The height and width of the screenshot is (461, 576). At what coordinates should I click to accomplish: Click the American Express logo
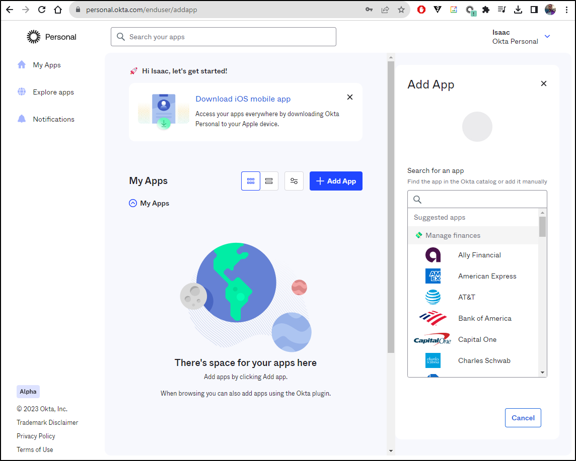(x=433, y=276)
